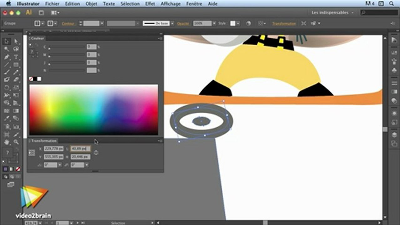The image size is (400, 225).
Task: Open the Couleur panel options menu
Action: click(160, 38)
